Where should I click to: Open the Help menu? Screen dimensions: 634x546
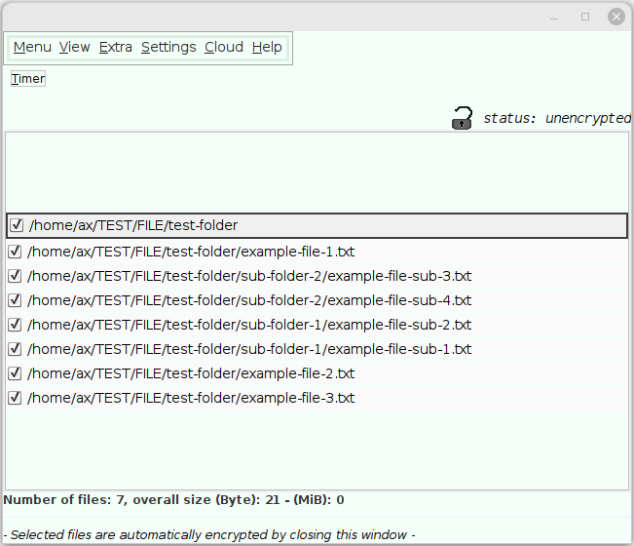267,47
